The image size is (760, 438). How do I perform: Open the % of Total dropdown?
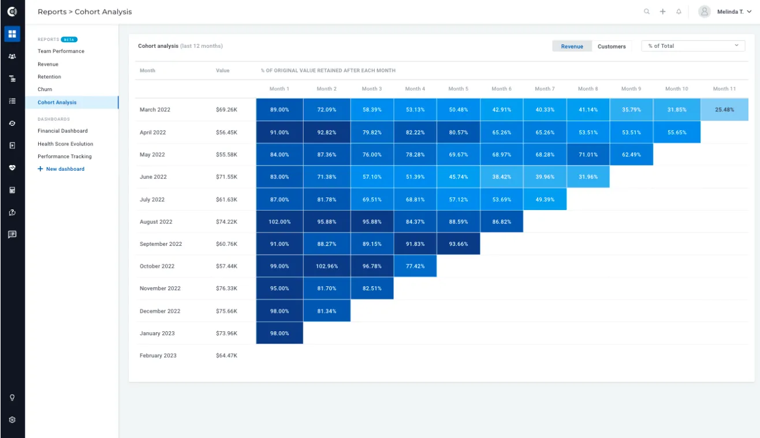[x=693, y=46]
